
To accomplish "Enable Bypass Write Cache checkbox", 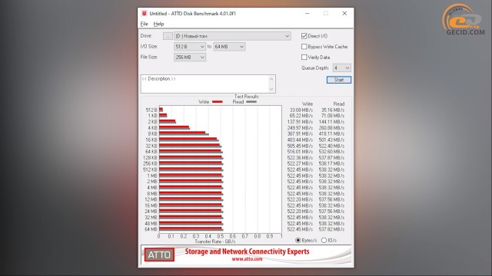I will coord(304,47).
